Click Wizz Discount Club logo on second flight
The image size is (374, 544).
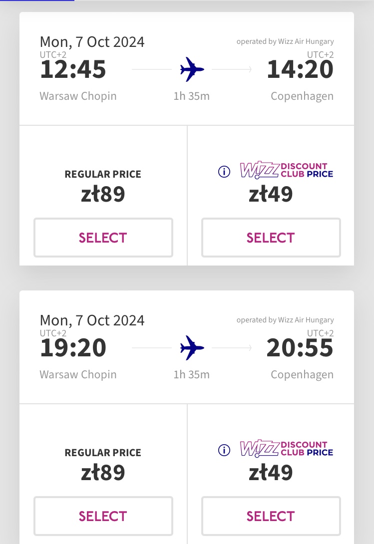point(287,449)
